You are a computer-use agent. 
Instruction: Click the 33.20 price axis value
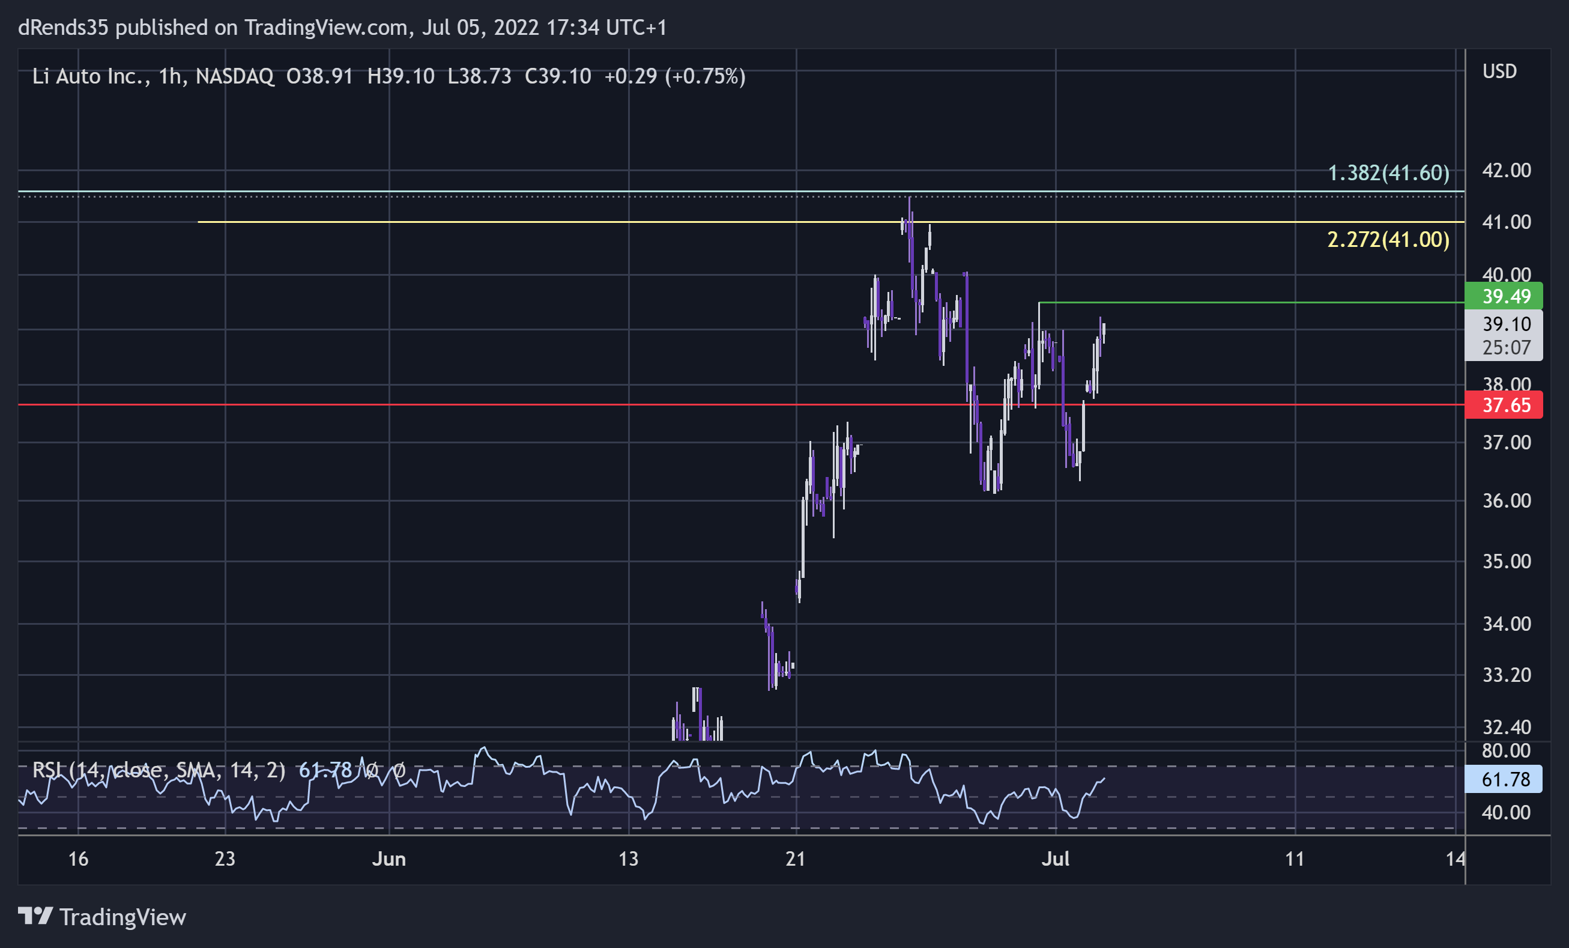[1507, 675]
